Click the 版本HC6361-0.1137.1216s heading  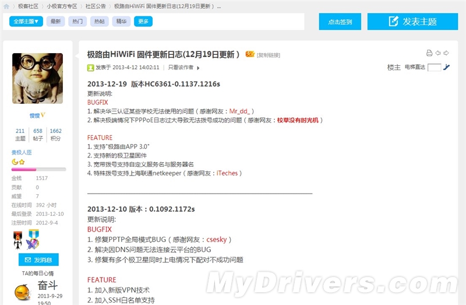click(x=175, y=84)
